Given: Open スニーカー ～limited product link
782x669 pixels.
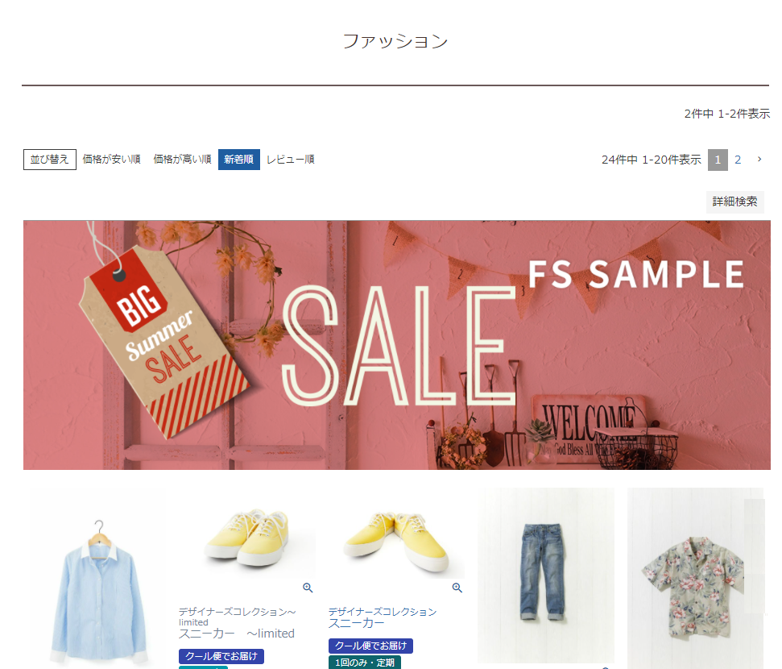Looking at the screenshot, I should click(x=237, y=633).
